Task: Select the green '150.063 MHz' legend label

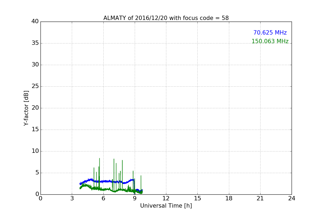Action: 270,41
